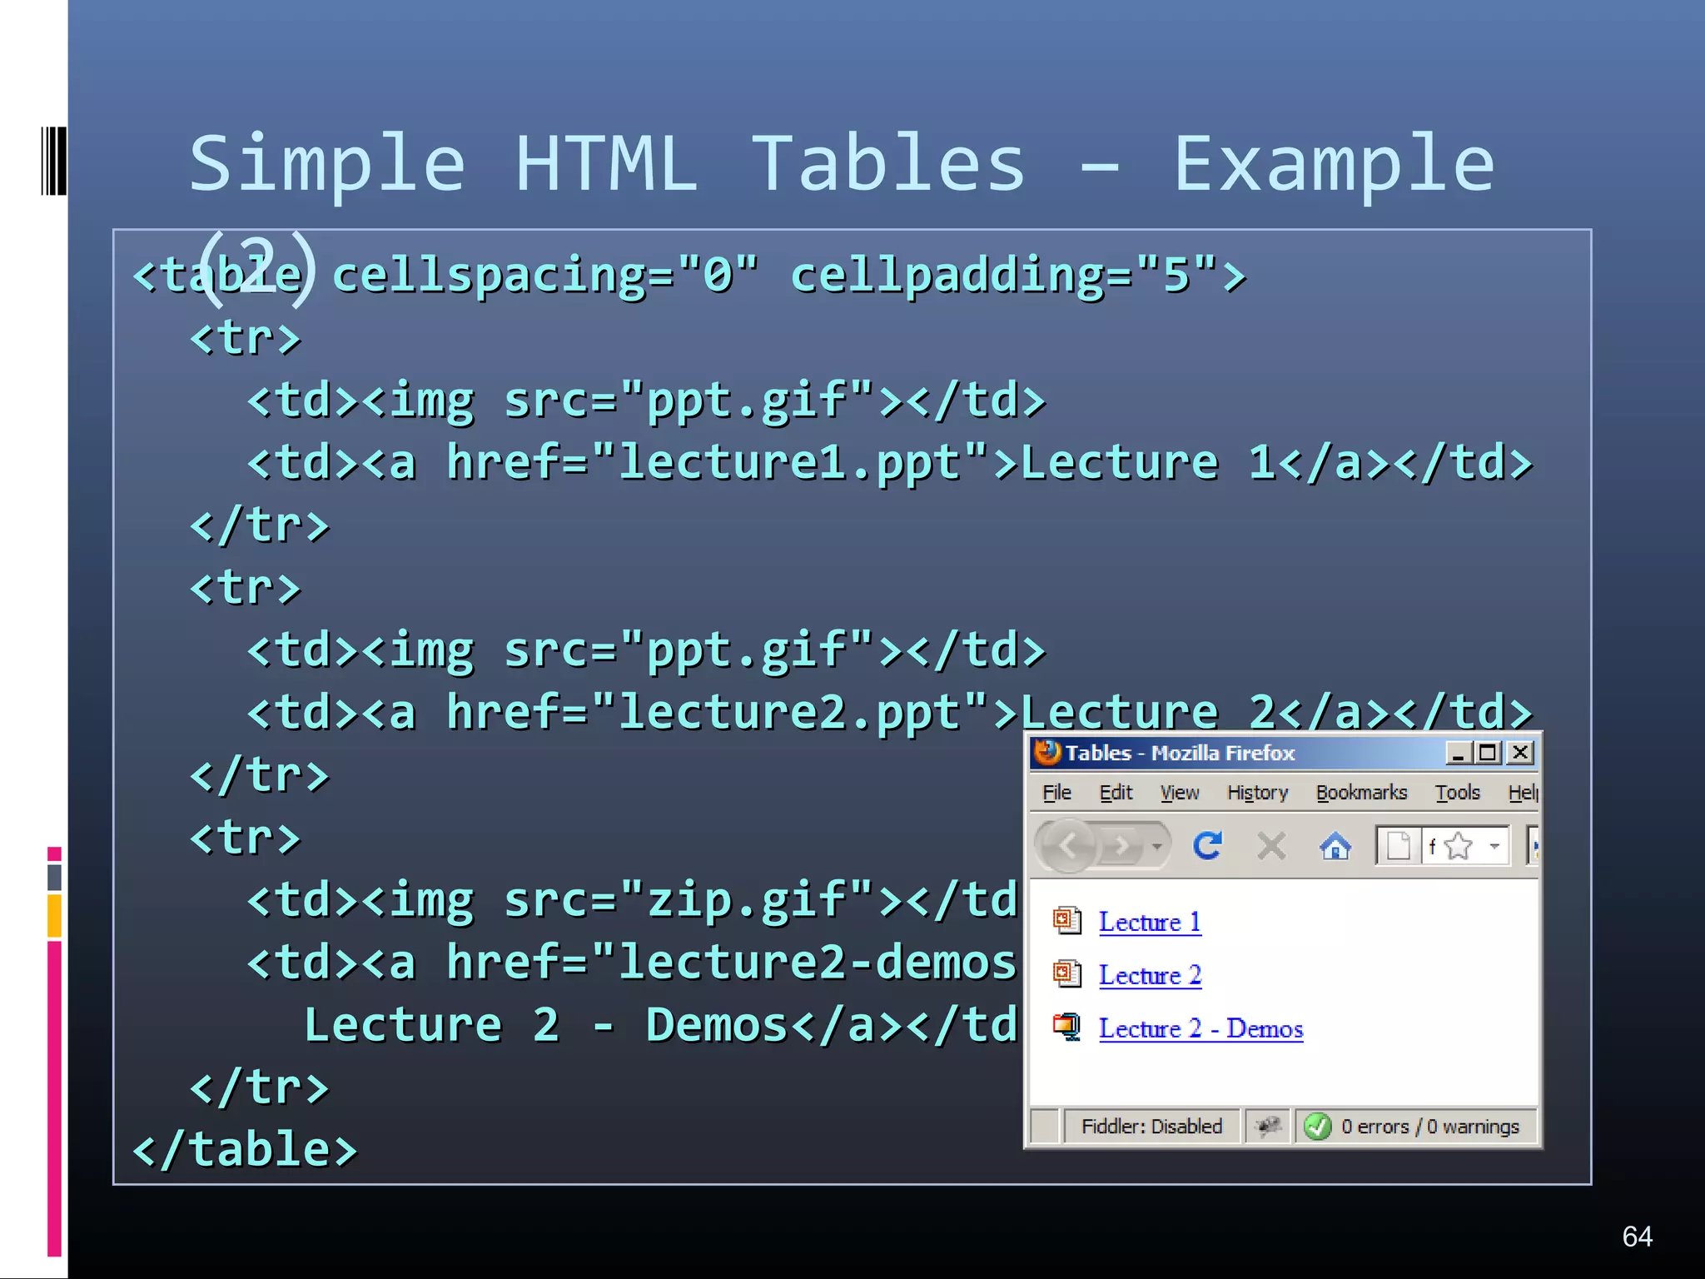
Task: Open the Lecture 2 - Demos link
Action: [x=1200, y=1029]
